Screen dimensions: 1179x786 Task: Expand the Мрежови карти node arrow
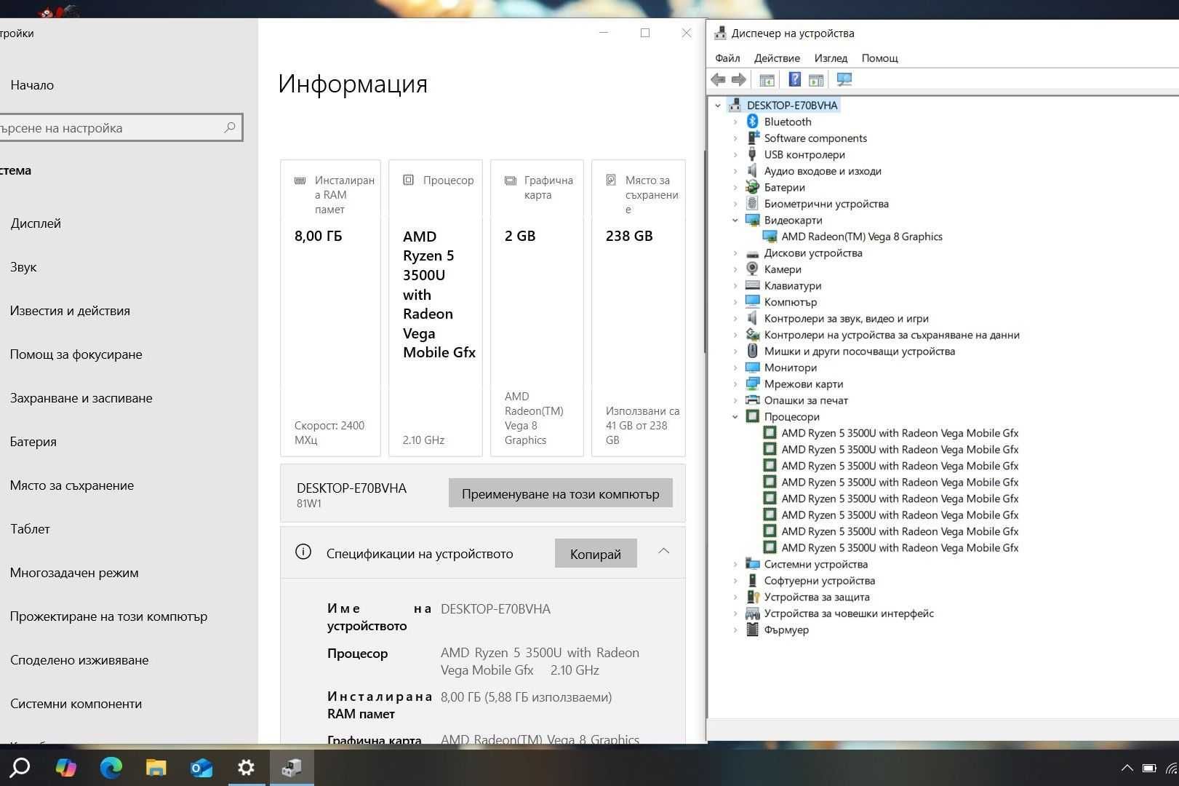735,384
